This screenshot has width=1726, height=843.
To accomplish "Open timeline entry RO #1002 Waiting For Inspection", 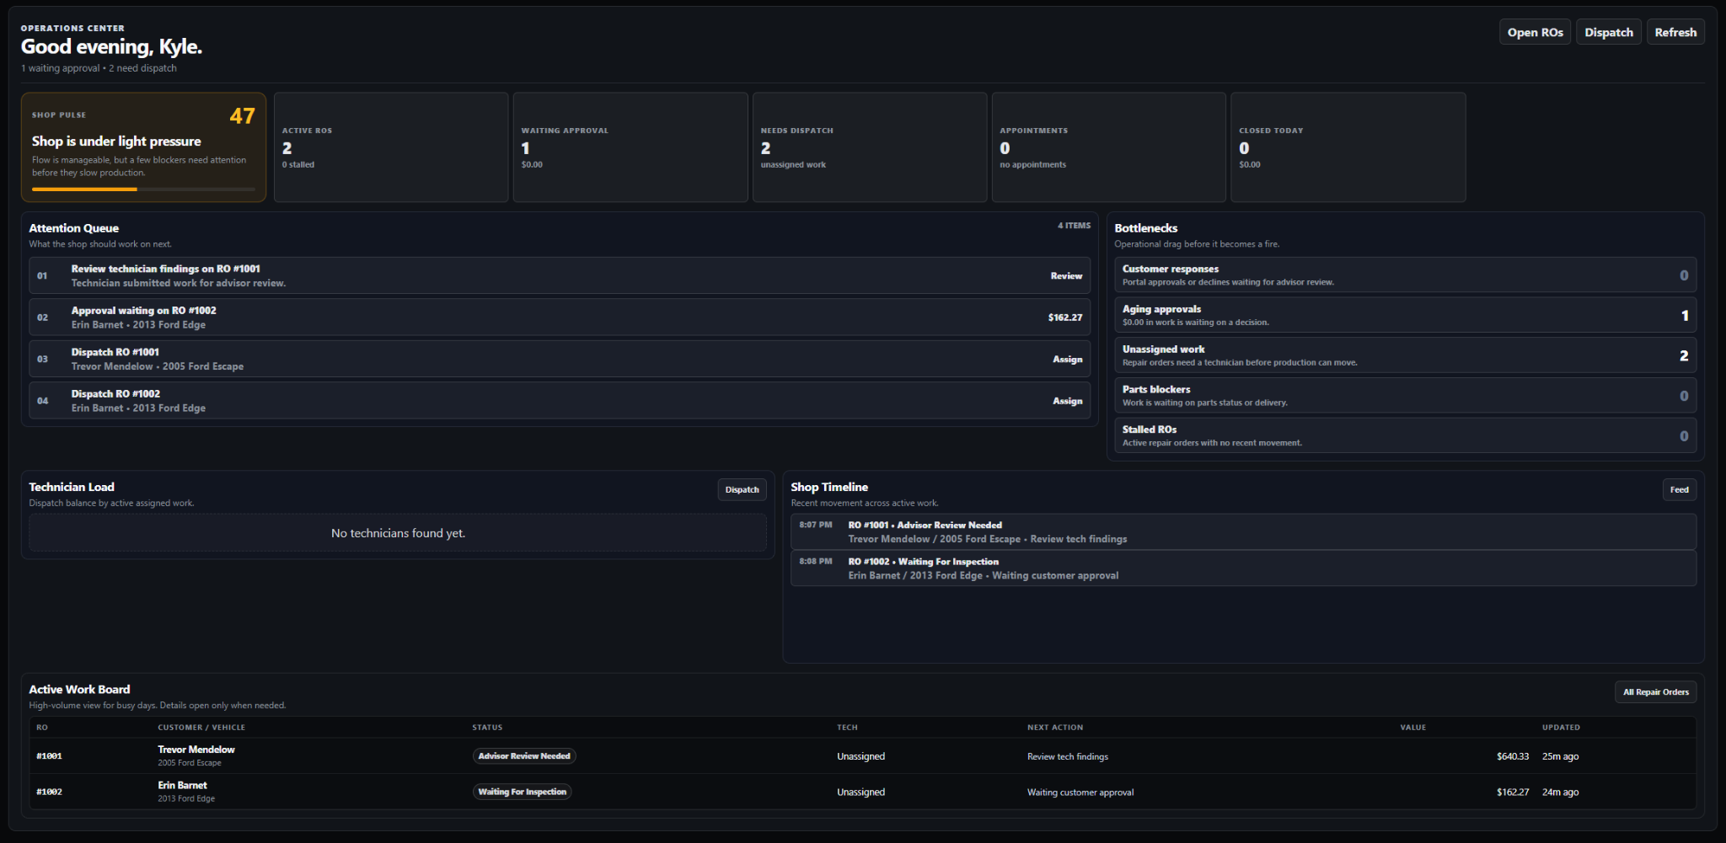I will [1243, 568].
